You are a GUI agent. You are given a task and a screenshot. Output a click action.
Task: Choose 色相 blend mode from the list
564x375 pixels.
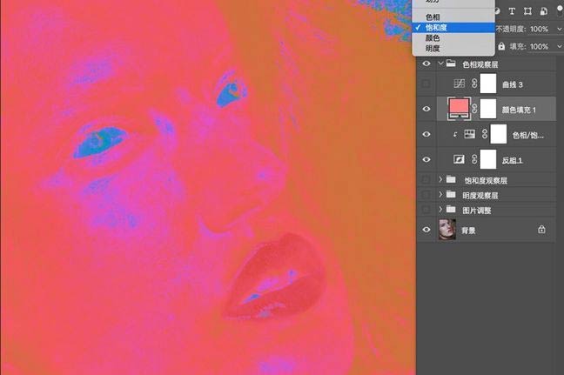tap(433, 17)
